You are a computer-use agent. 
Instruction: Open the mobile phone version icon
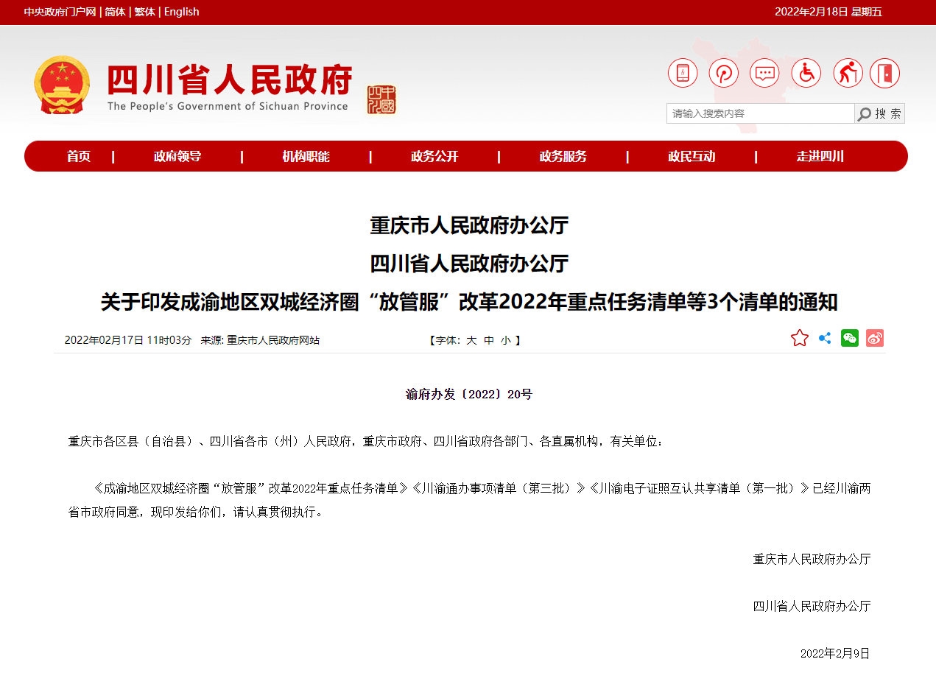(683, 73)
